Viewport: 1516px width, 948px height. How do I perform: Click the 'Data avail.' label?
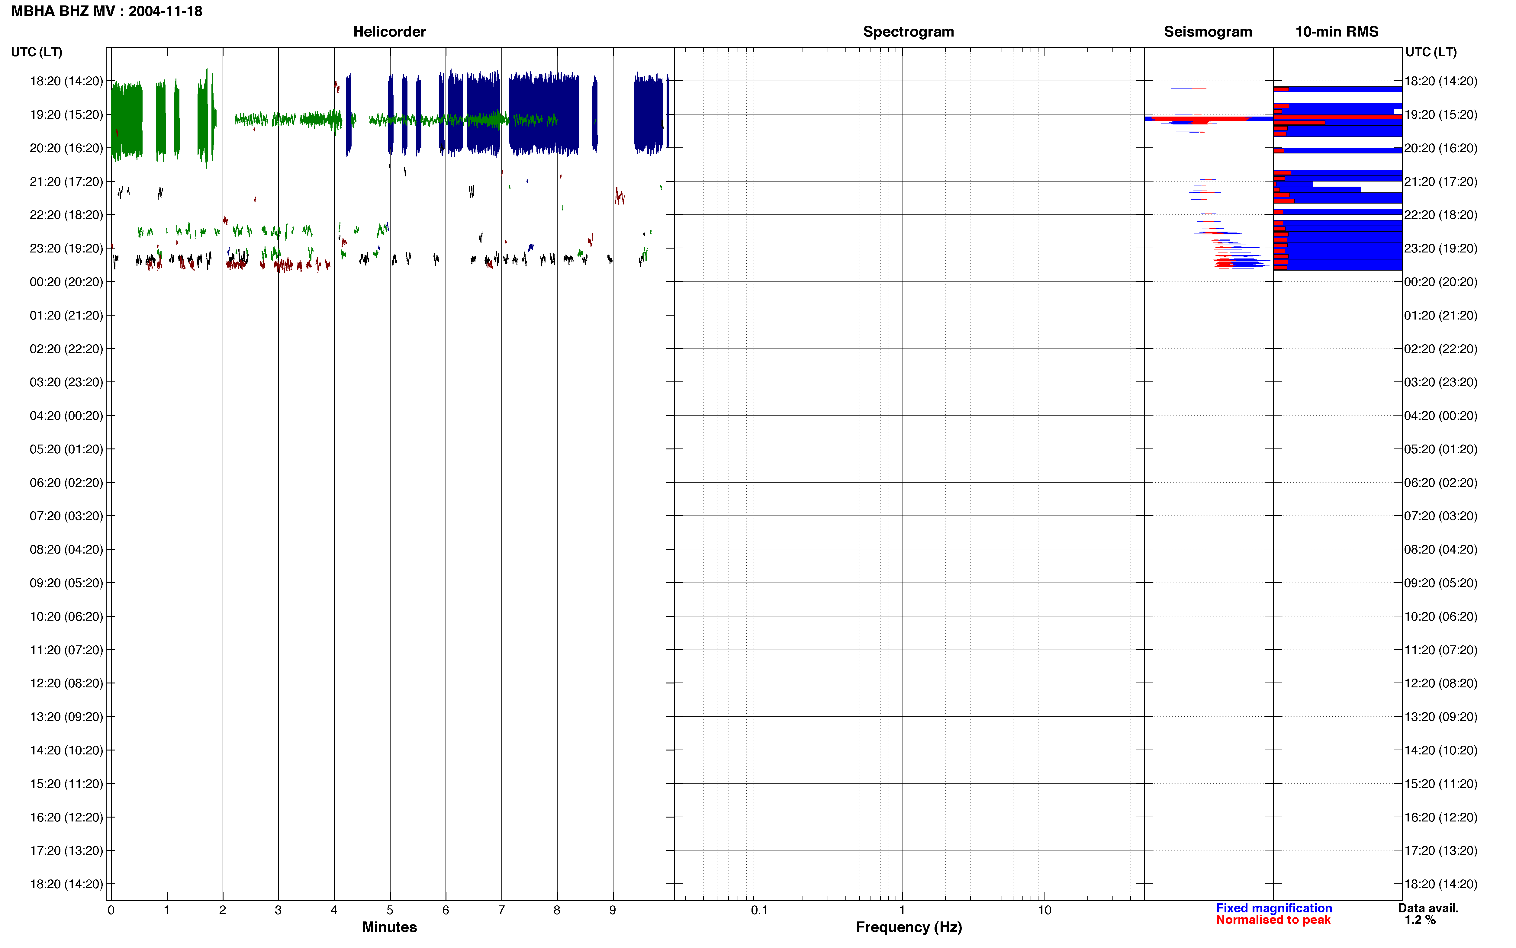coord(1428,908)
